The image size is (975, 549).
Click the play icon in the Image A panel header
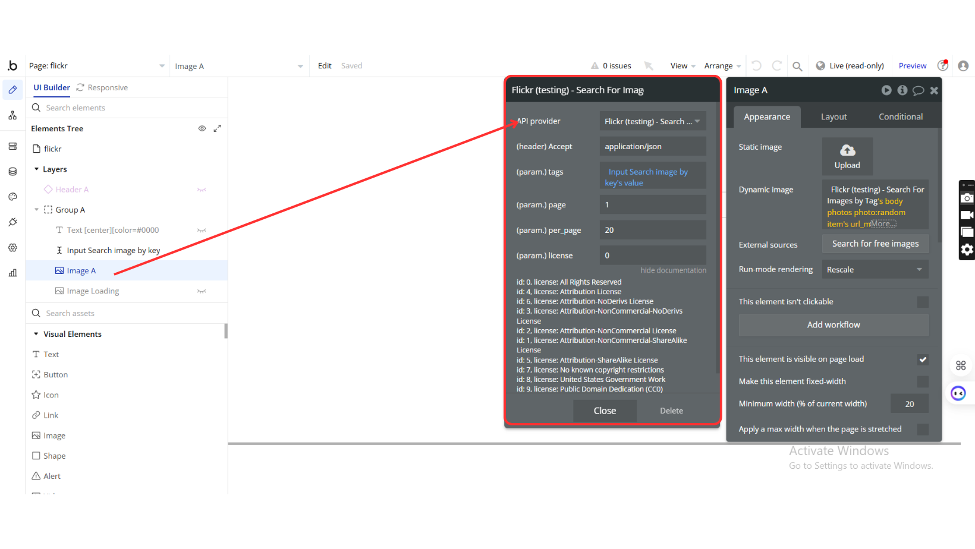[886, 90]
